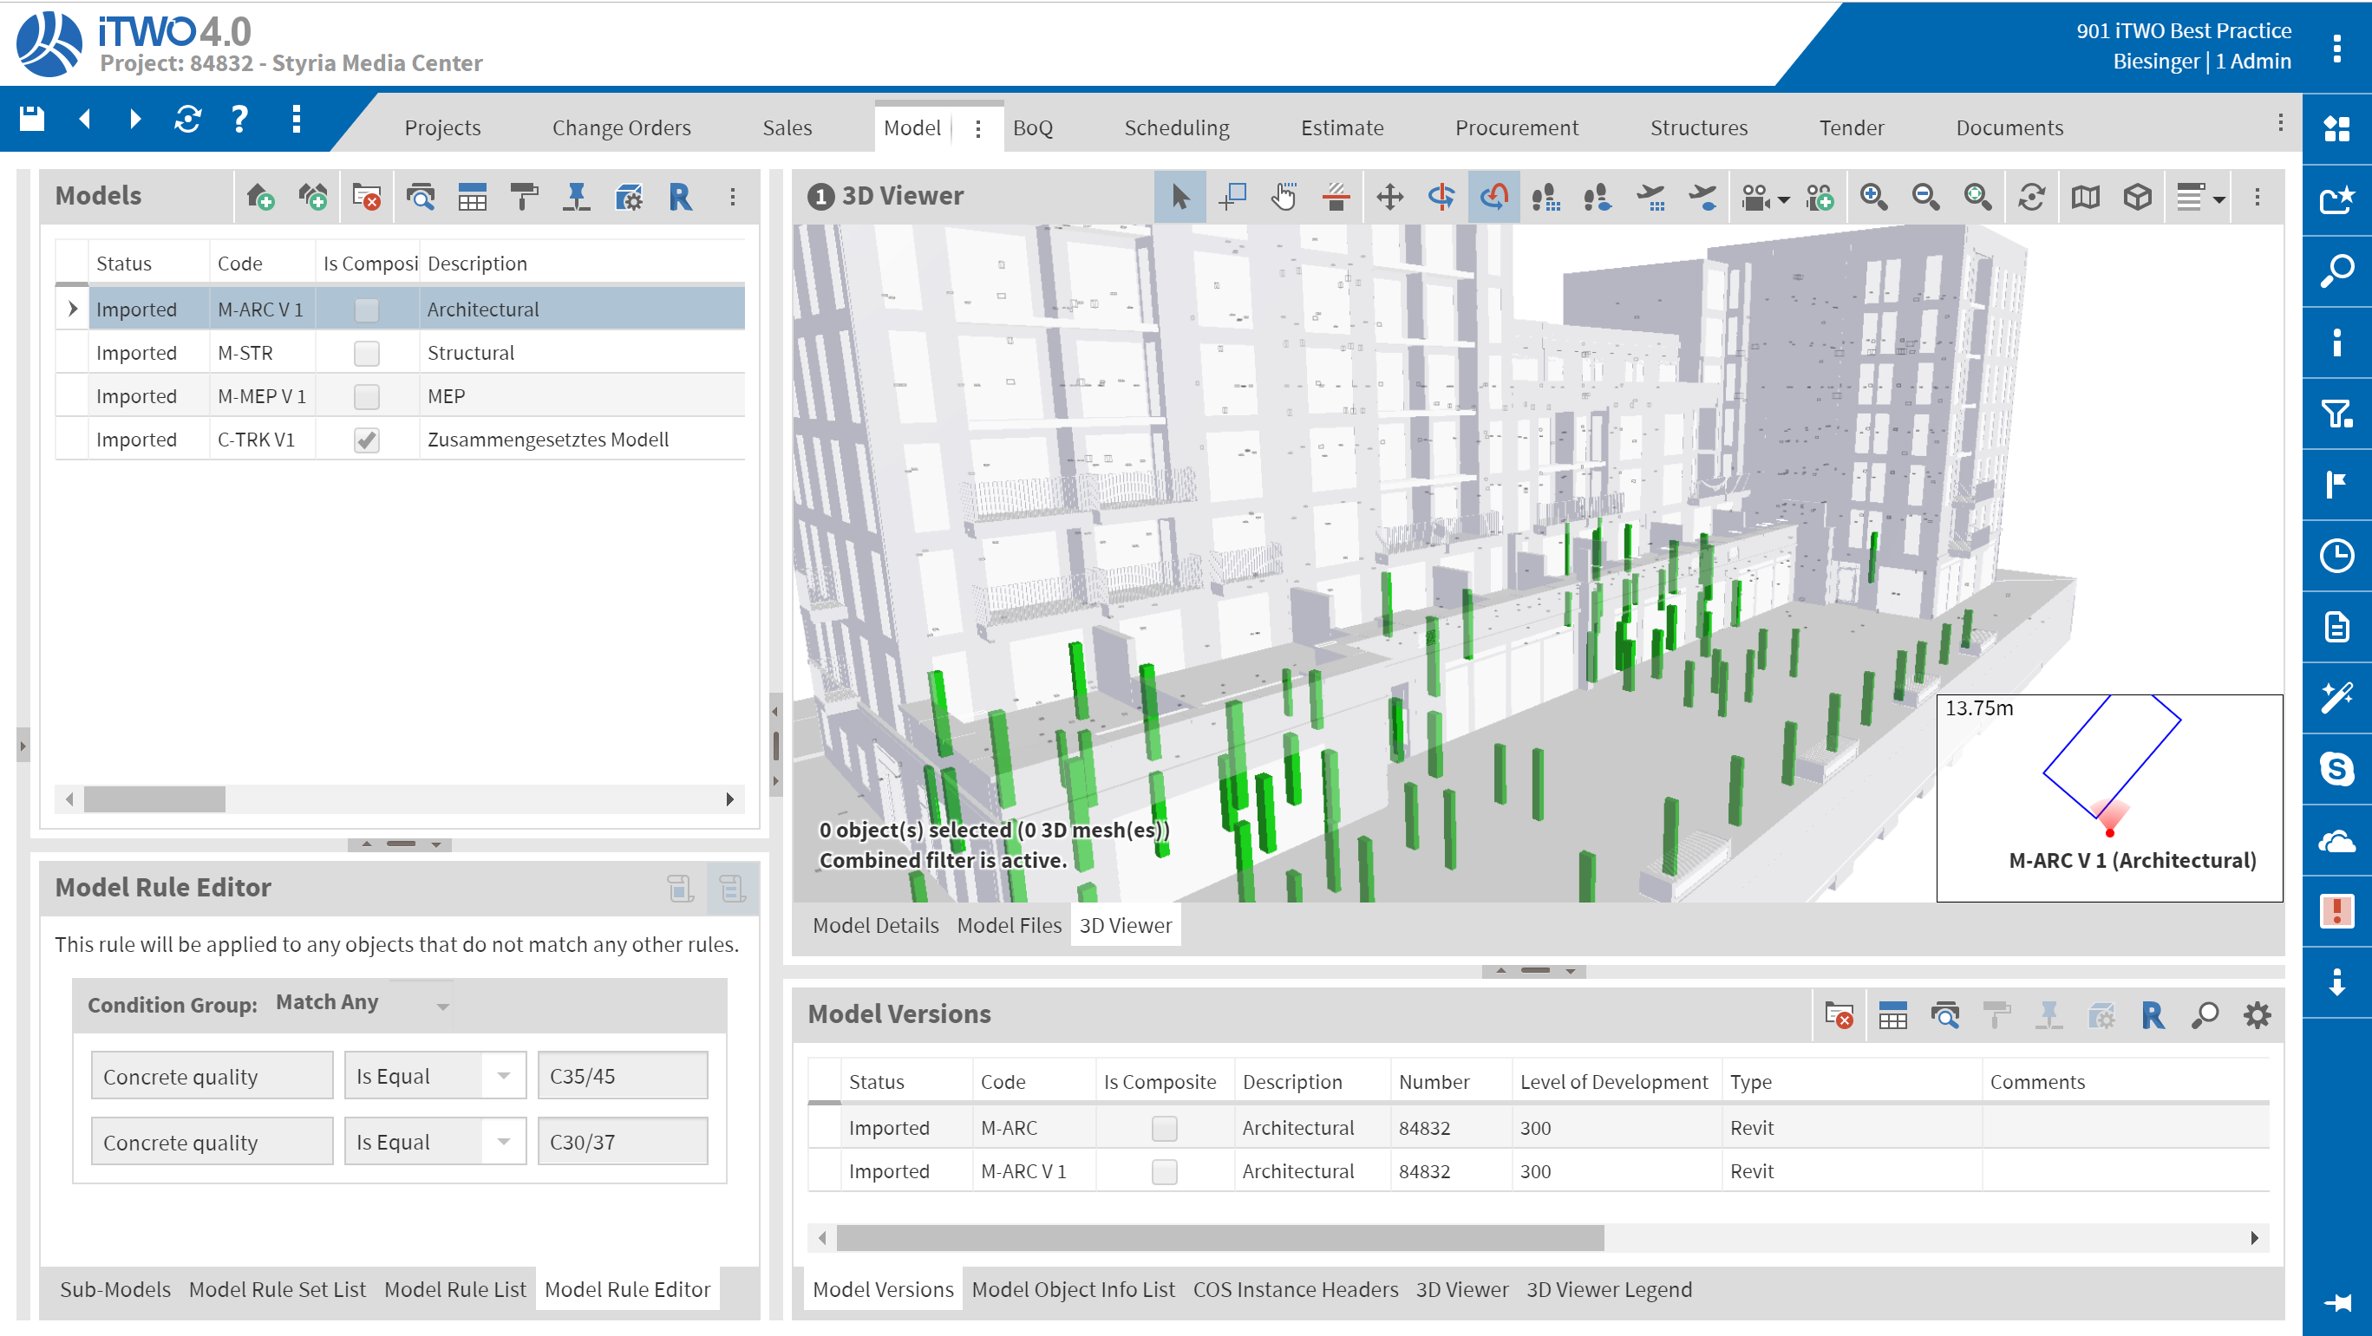Click the cube view icon in 3D Viewer
This screenshot has width=2372, height=1336.
click(2137, 196)
